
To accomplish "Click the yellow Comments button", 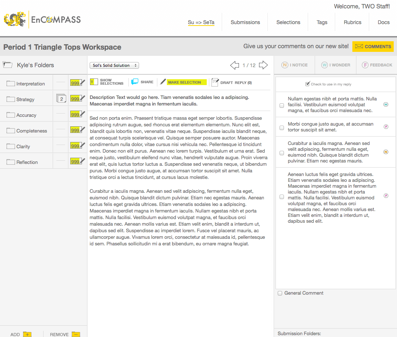I will tap(373, 46).
